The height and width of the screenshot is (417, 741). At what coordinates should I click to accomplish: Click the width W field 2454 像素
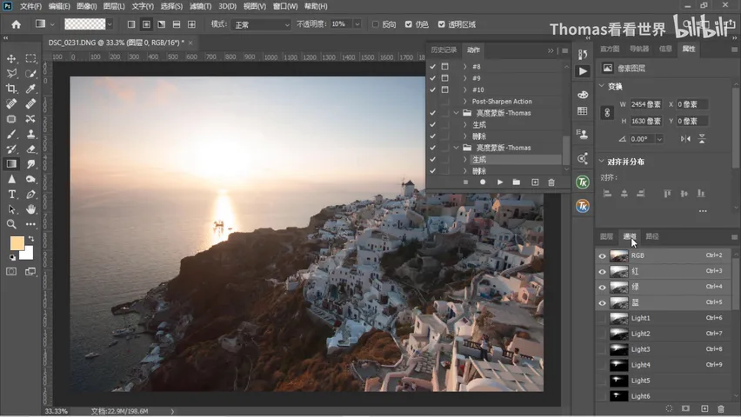646,104
